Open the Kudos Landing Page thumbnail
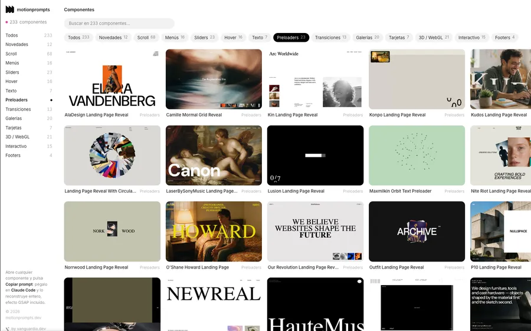 coord(500,79)
